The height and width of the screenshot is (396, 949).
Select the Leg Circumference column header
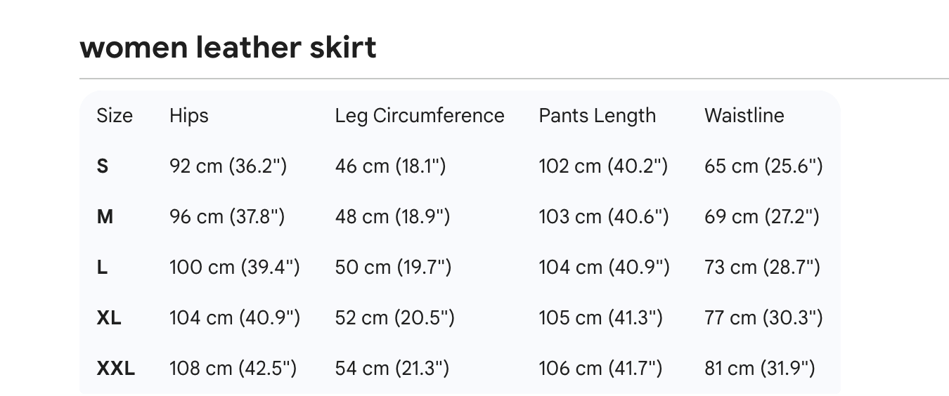coord(420,115)
